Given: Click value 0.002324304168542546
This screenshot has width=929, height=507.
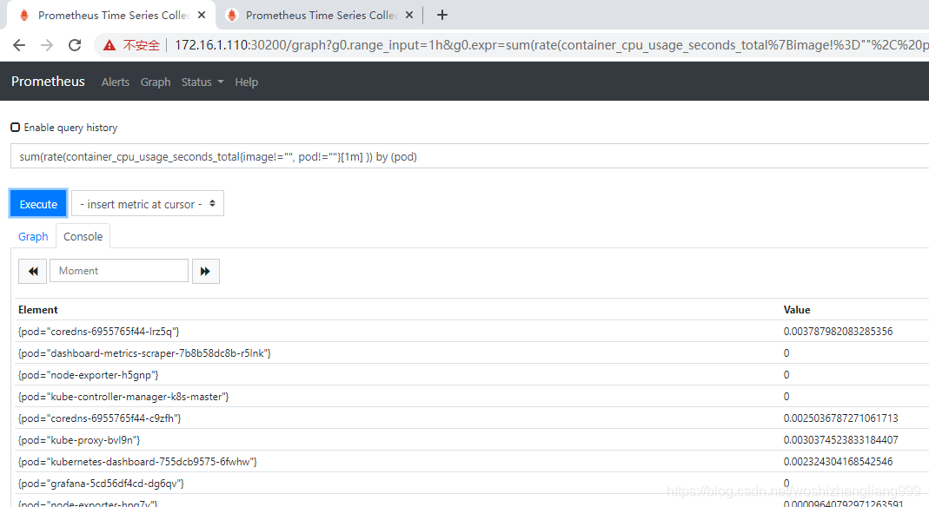Looking at the screenshot, I should click(x=838, y=462).
